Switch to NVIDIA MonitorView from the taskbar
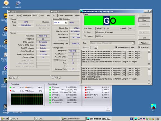This screenshot has width=161, height=121. pos(73,119)
